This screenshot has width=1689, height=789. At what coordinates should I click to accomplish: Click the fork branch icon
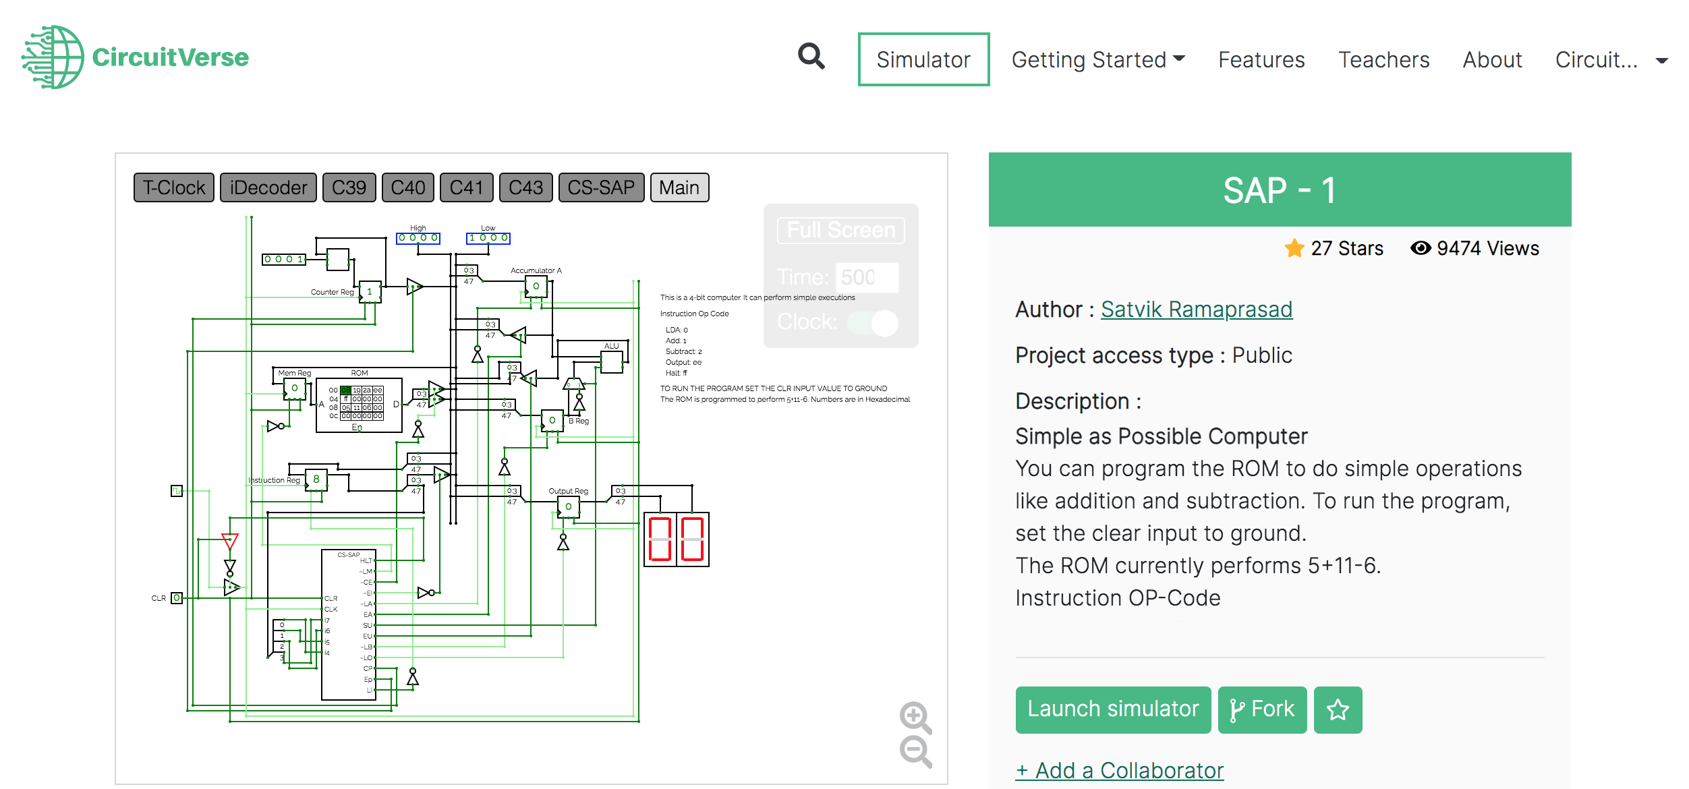pyautogui.click(x=1236, y=709)
